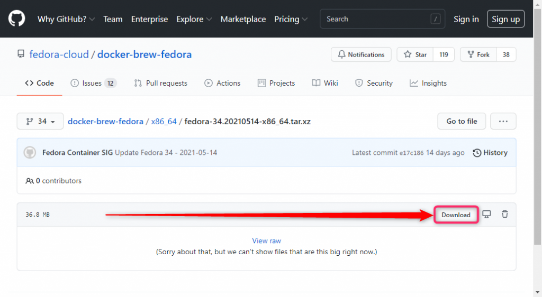The width and height of the screenshot is (542, 297).
Task: Expand the Explore dropdown
Action: pos(194,19)
